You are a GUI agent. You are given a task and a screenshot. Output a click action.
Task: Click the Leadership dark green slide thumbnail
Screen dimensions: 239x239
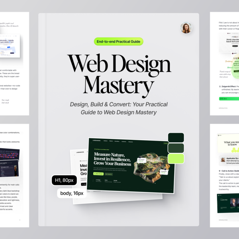tap(228, 203)
